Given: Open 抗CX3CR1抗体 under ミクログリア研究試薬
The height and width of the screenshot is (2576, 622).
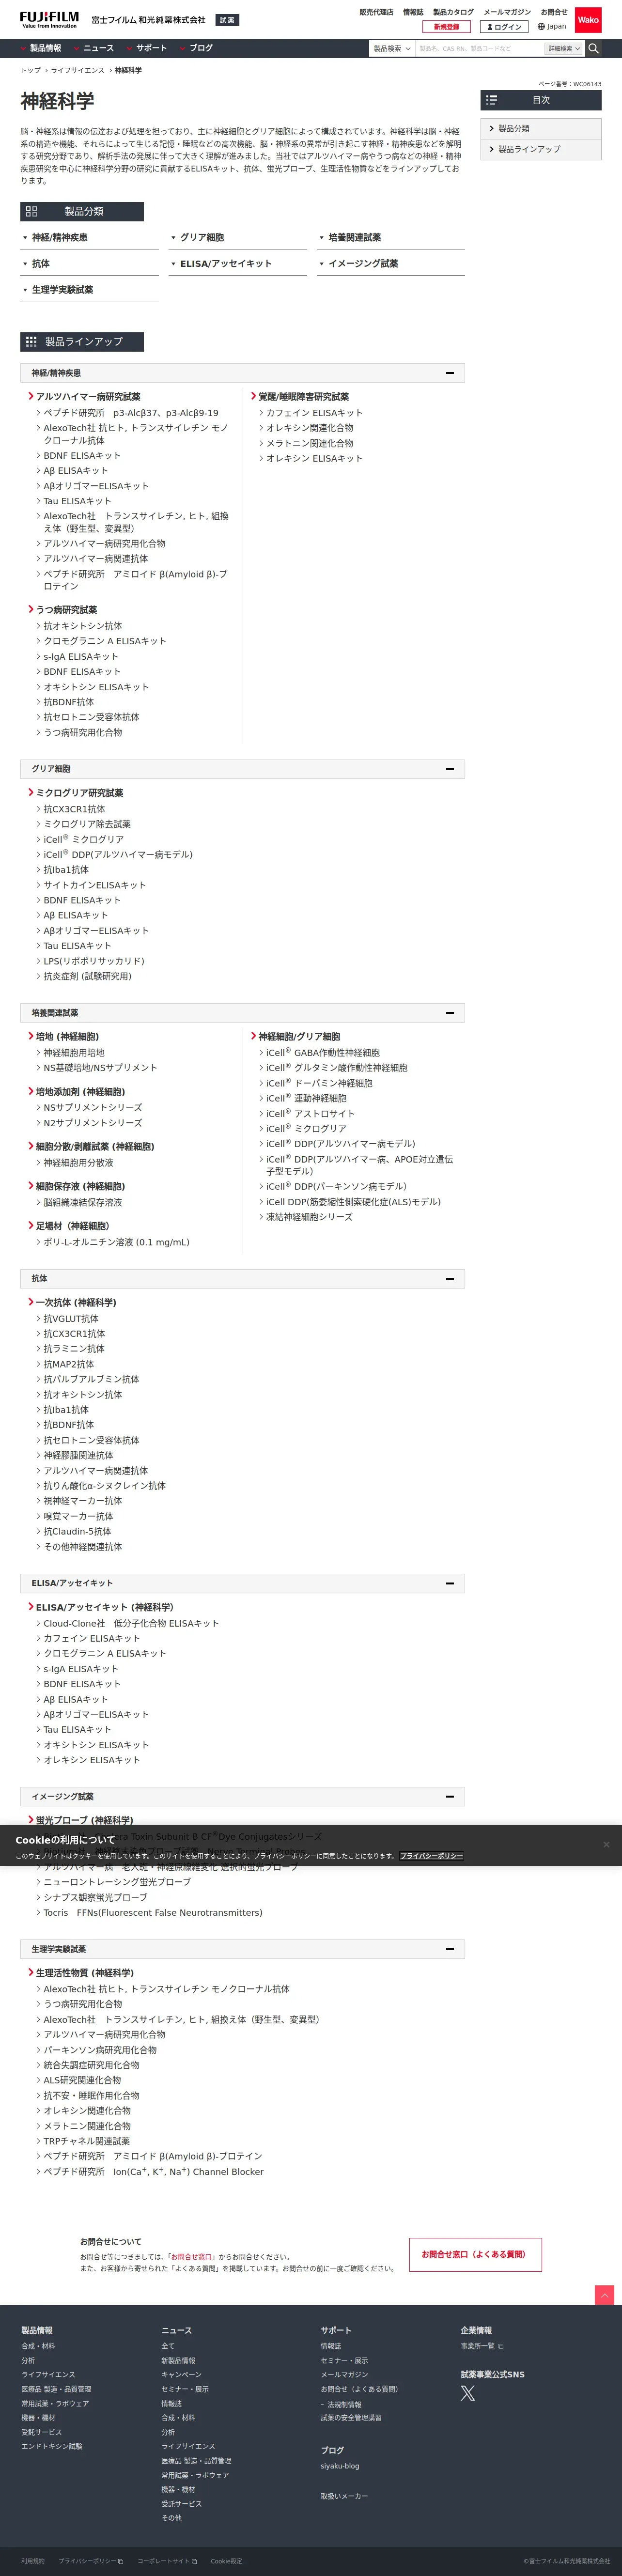Looking at the screenshot, I should click(74, 809).
